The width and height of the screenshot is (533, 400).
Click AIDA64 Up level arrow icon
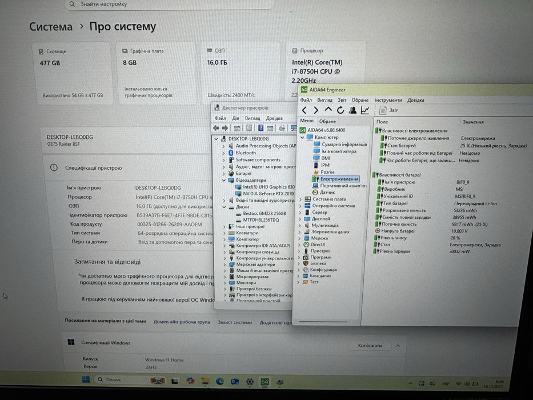tap(328, 110)
